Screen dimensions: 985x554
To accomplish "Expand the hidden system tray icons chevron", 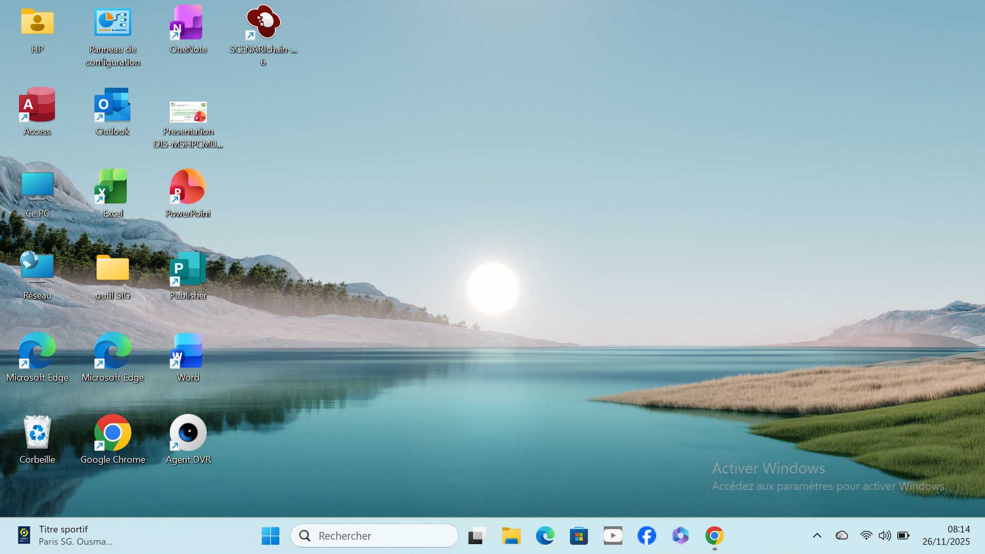I will (x=817, y=536).
